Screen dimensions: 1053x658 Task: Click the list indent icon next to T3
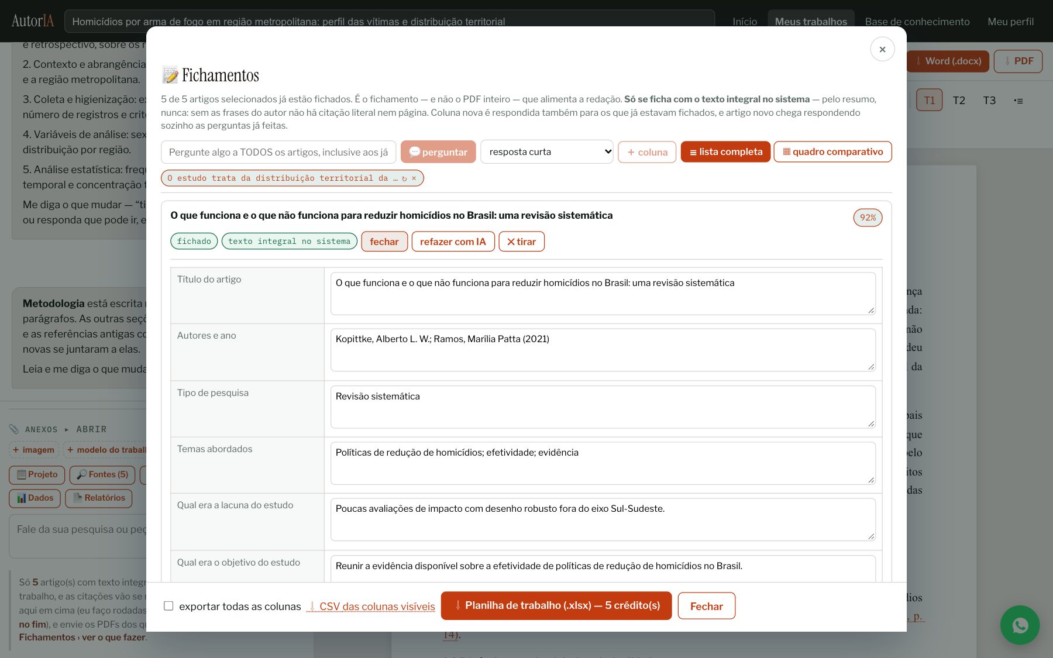coord(1018,101)
